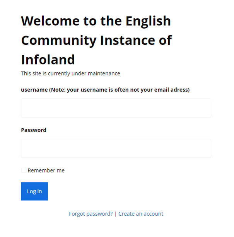234x237 pixels.
Task: Place cursor in the field under Password
Action: coord(116,148)
